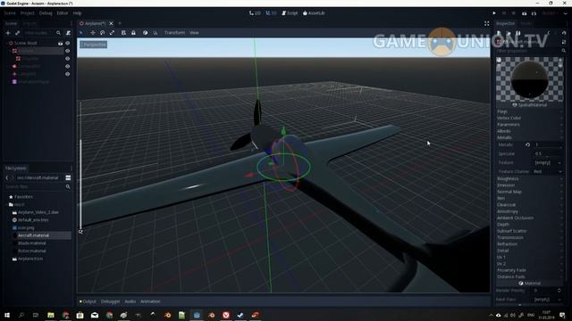Expand the Emission property section
Image resolution: width=572 pixels, height=321 pixels.
530,185
